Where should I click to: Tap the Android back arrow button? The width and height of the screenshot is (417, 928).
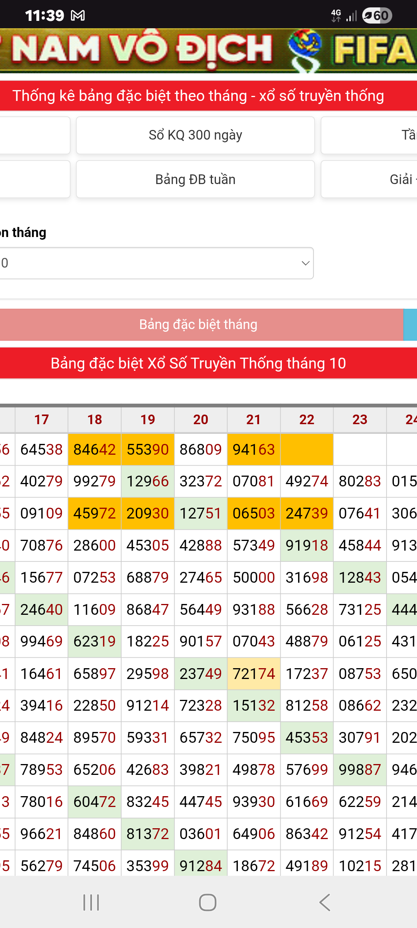325,902
